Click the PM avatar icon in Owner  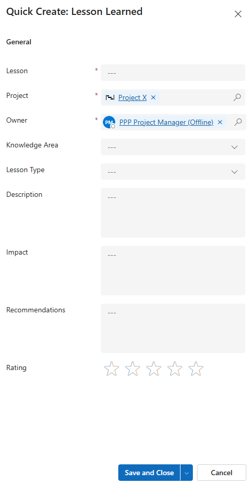pyautogui.click(x=109, y=122)
